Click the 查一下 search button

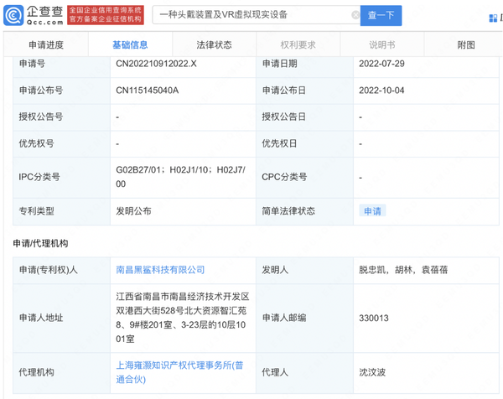tap(381, 15)
